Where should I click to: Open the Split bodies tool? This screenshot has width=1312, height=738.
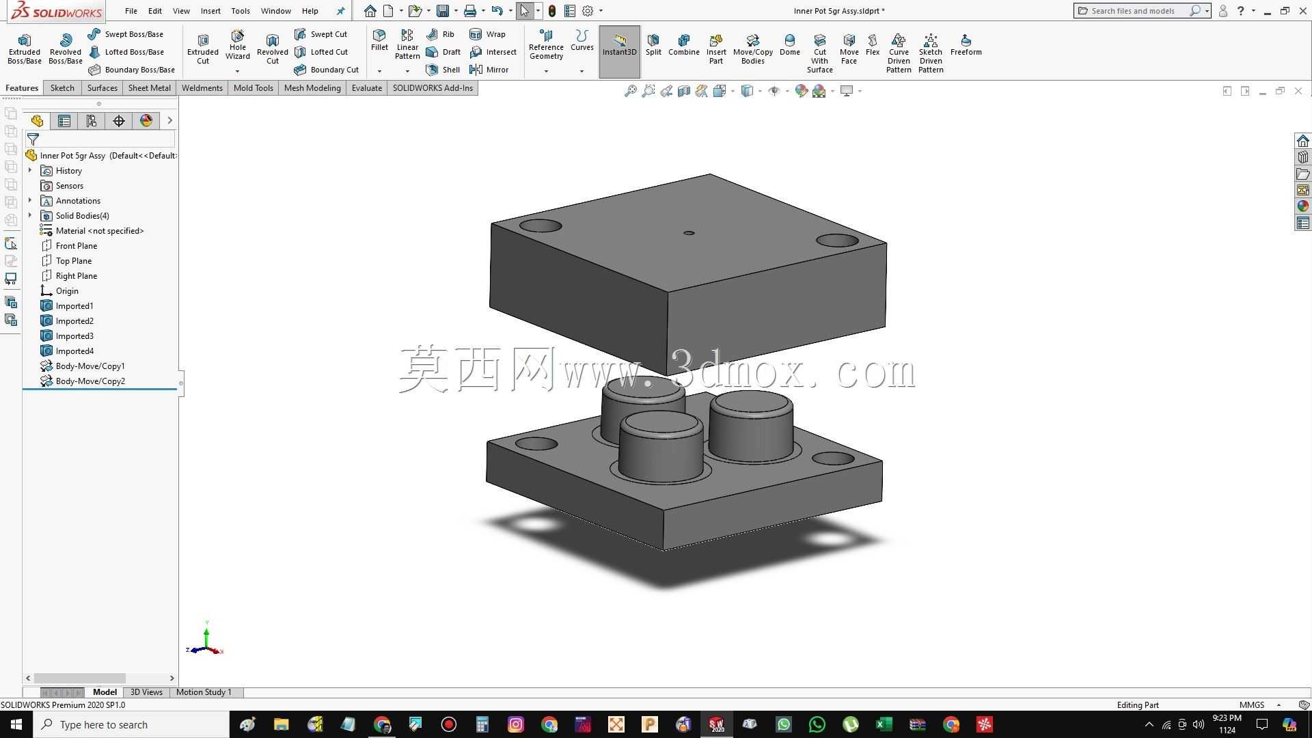click(x=653, y=45)
